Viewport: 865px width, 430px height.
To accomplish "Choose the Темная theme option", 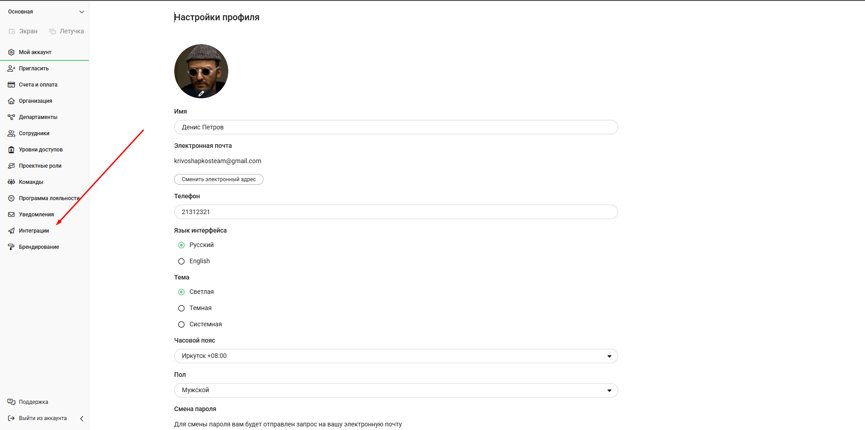I will tap(181, 308).
